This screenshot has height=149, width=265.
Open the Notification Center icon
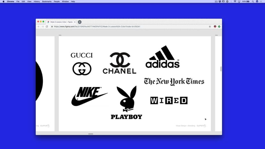(261, 1)
